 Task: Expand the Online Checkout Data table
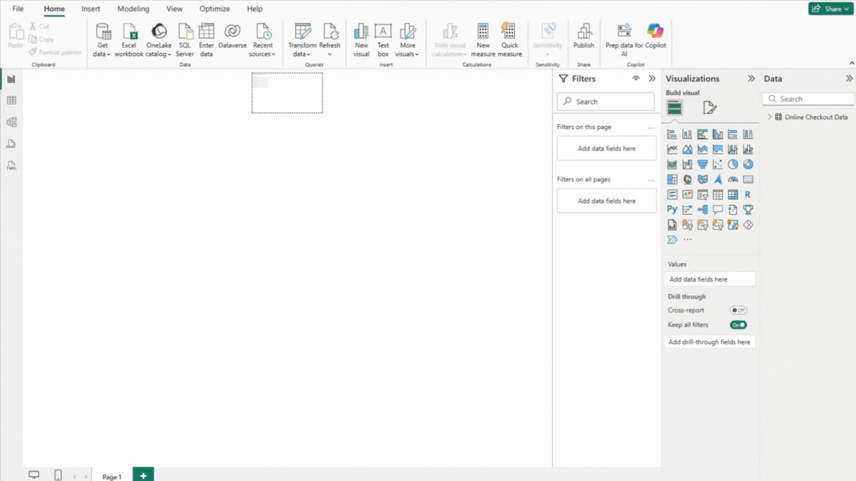click(770, 117)
